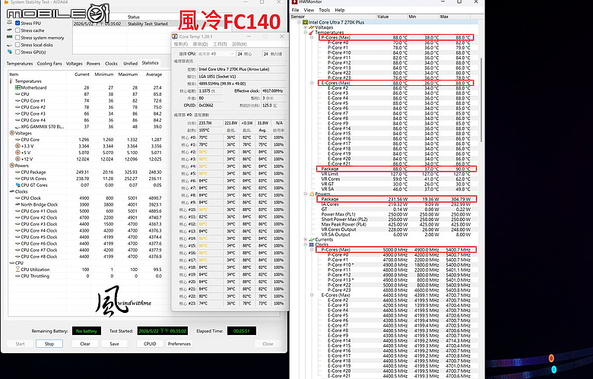Click the Stress cache icon in AIDA64
593x379 pixels.
(10, 30)
